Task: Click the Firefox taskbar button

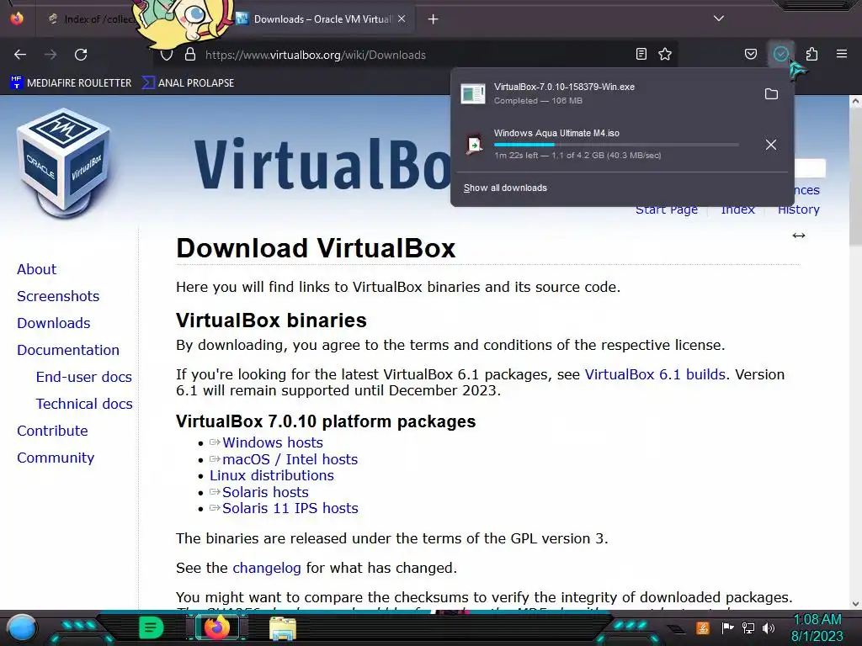Action: (x=216, y=627)
